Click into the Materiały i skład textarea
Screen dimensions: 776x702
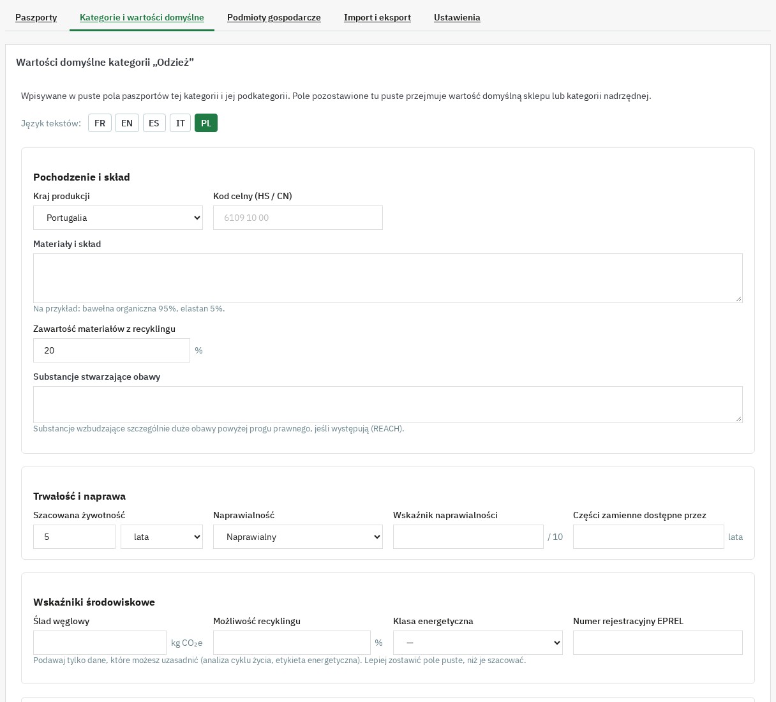point(388,278)
